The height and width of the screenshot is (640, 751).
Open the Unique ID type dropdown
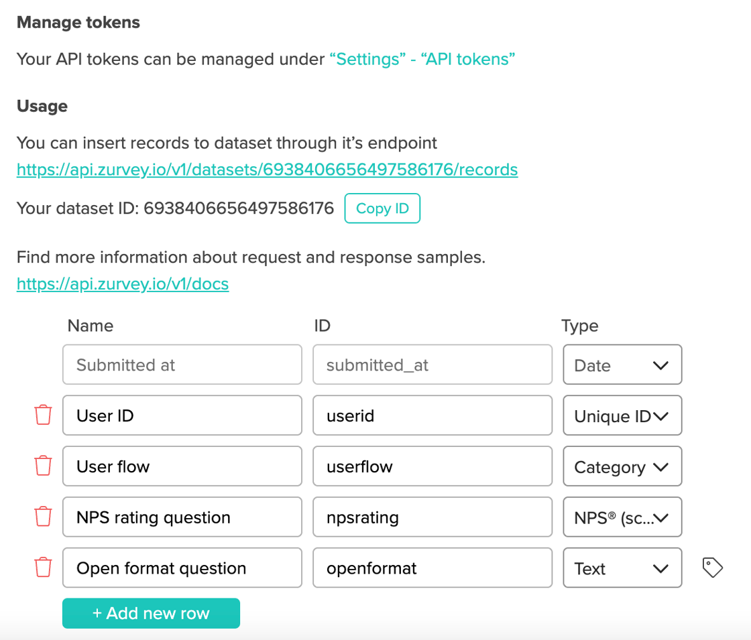click(622, 415)
